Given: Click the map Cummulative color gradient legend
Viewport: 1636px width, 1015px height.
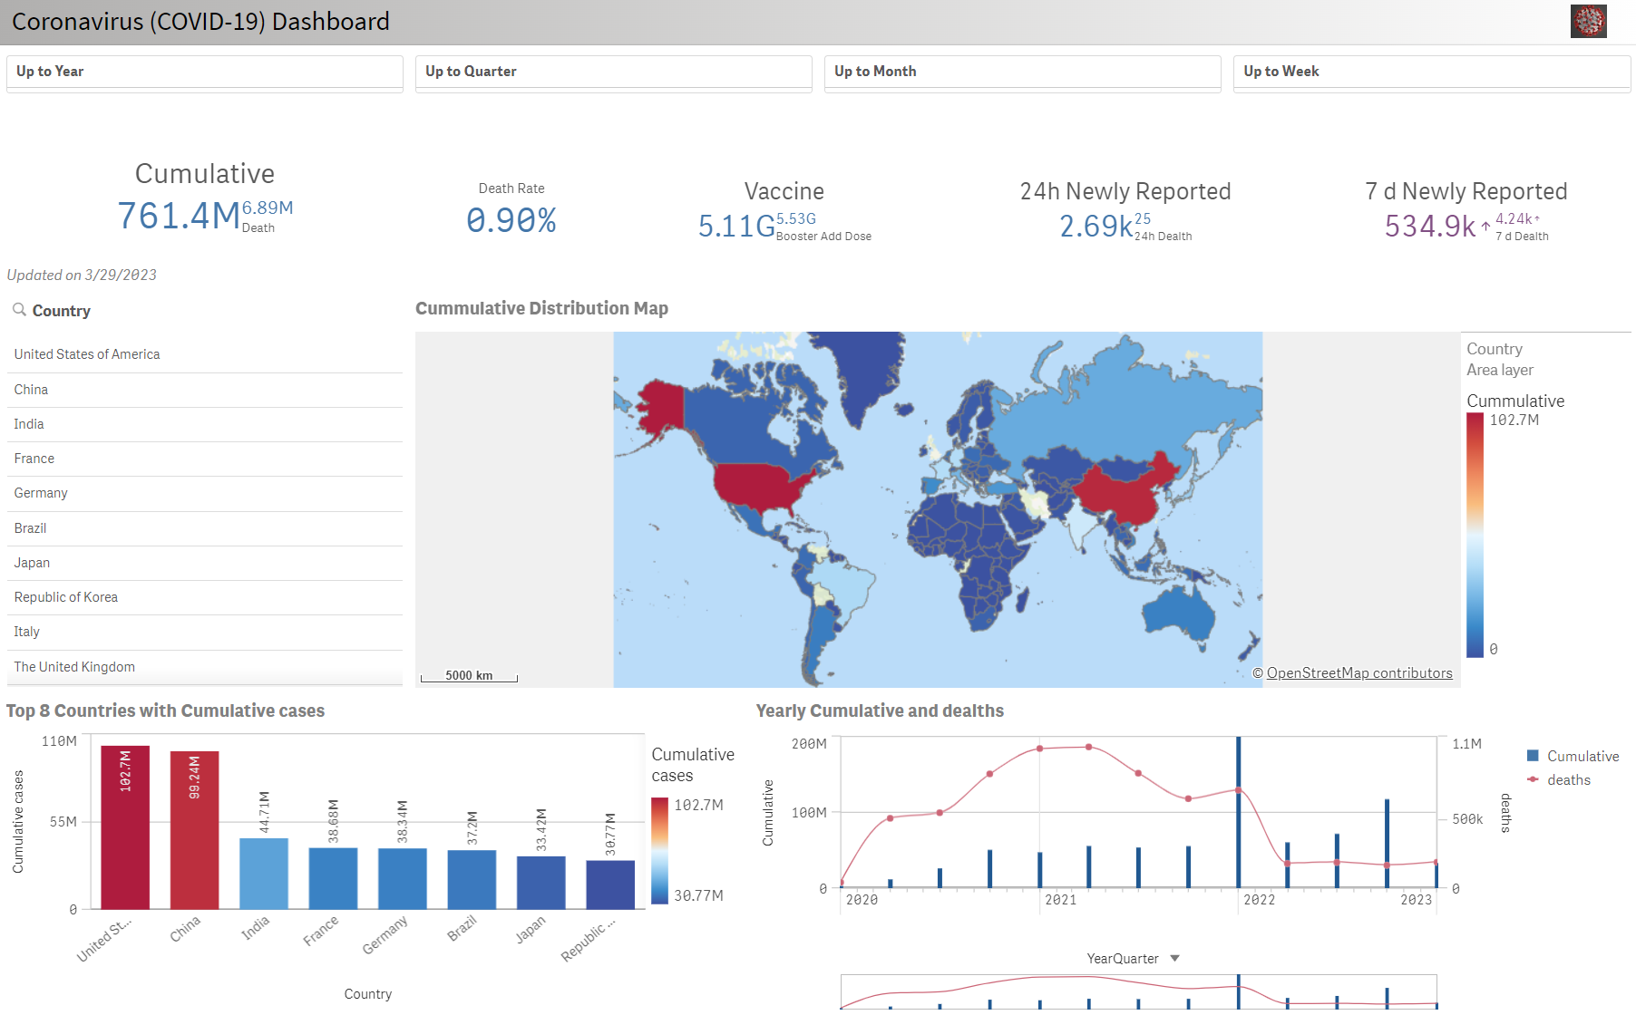Looking at the screenshot, I should pyautogui.click(x=1475, y=535).
